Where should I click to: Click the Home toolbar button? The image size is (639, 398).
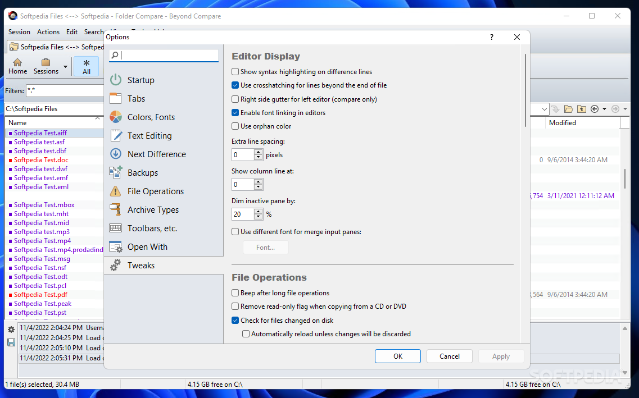(17, 66)
